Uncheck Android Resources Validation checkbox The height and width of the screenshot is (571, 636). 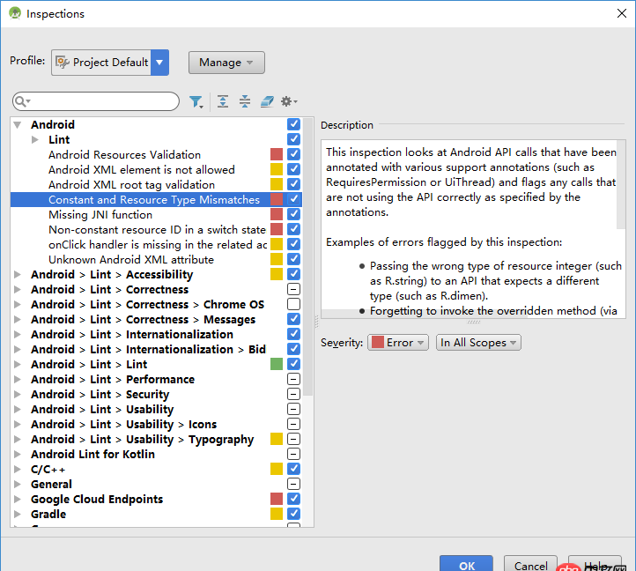(x=293, y=154)
